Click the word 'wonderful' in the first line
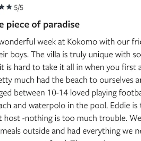 (18, 42)
